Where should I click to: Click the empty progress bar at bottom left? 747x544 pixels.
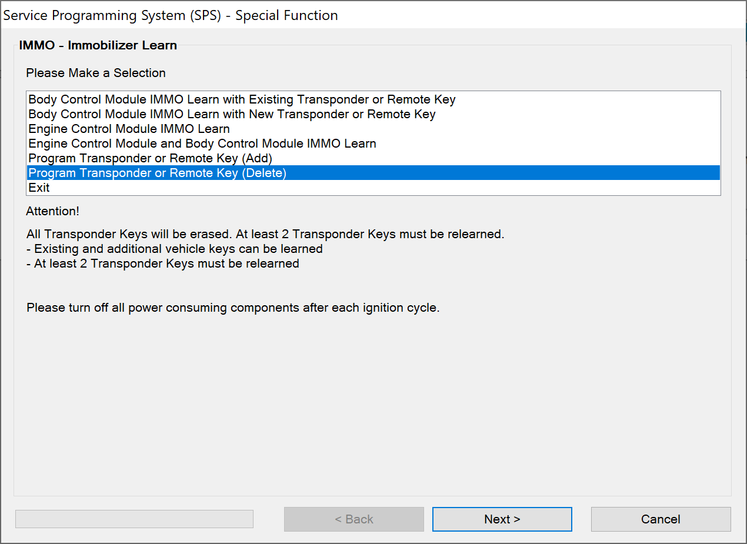pyautogui.click(x=134, y=519)
